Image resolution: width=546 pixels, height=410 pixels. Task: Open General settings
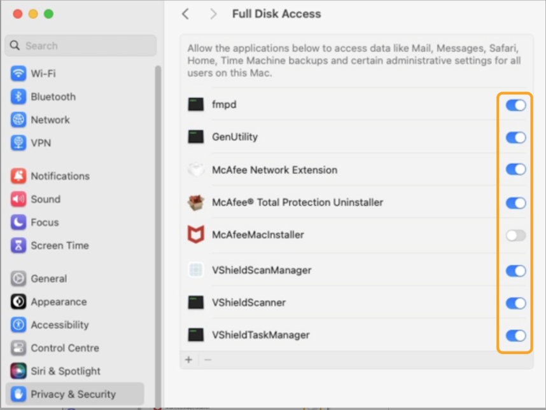tap(49, 278)
